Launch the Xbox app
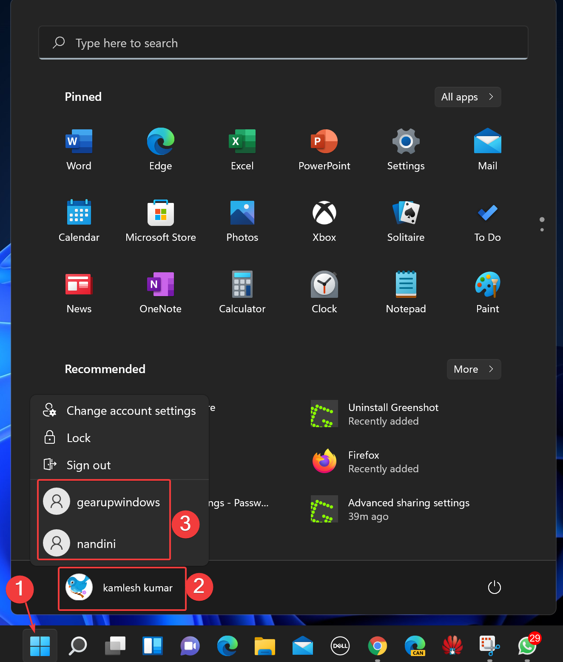563x662 pixels. [x=324, y=221]
